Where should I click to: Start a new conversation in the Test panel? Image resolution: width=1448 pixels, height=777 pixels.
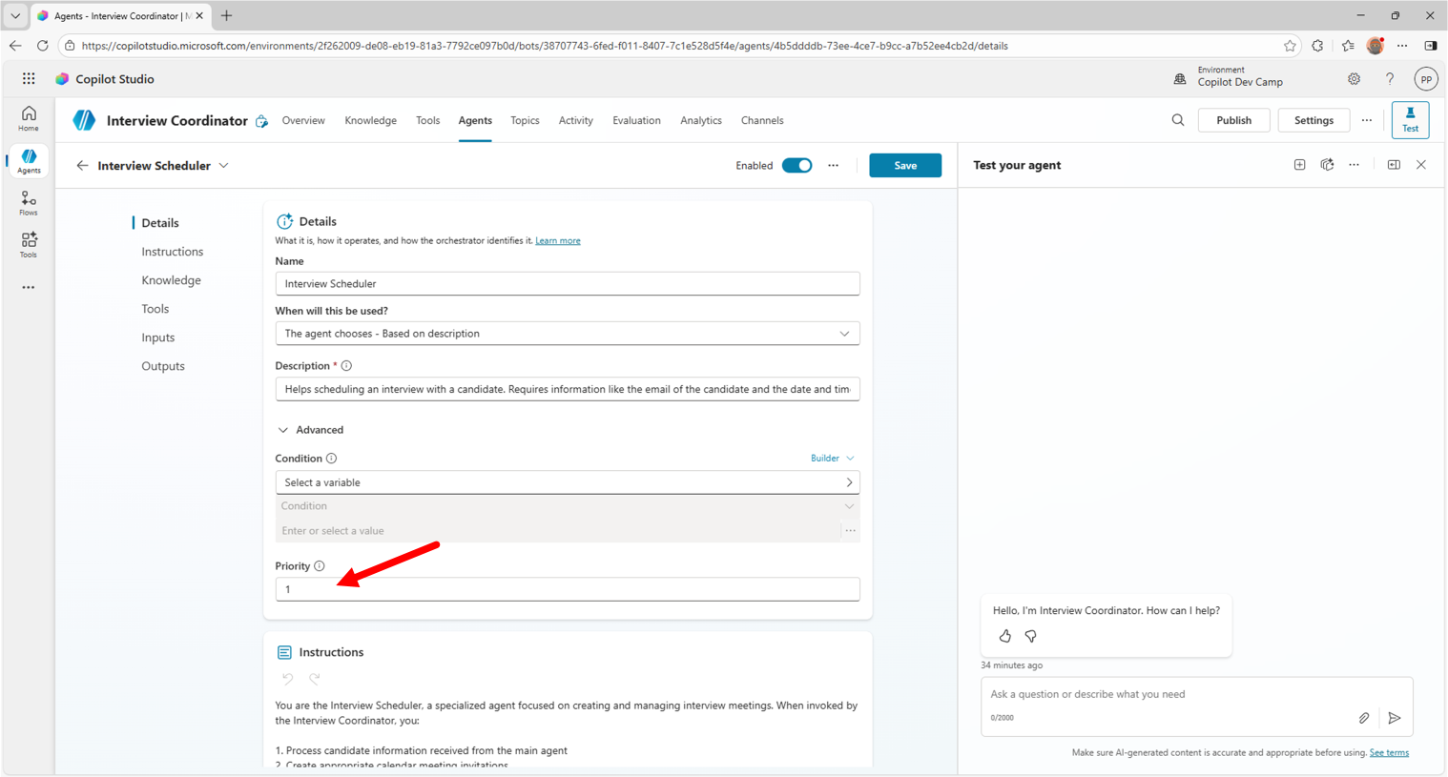click(1299, 164)
